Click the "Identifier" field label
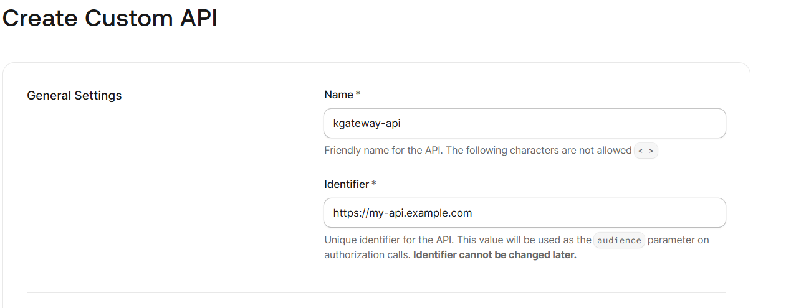 click(347, 184)
